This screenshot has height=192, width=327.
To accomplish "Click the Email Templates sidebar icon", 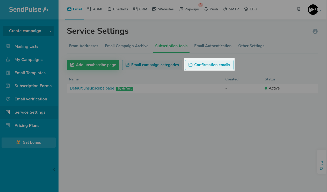I will (x=8, y=73).
